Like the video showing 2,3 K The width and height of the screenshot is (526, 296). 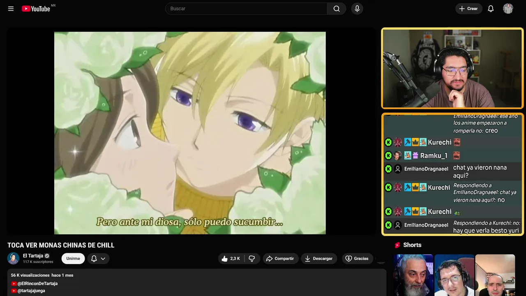click(x=231, y=259)
